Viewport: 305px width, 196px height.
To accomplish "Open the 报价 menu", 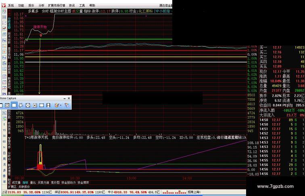I will pyautogui.click(x=31, y=6).
